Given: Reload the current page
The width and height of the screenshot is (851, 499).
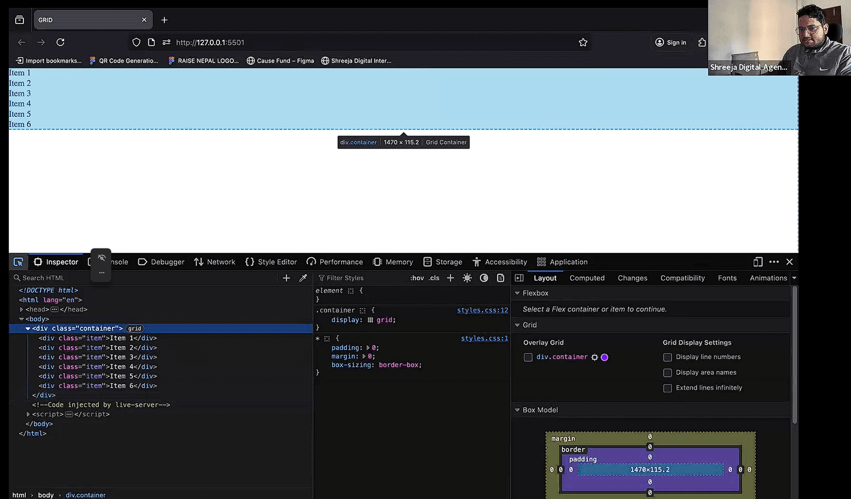Looking at the screenshot, I should point(61,42).
